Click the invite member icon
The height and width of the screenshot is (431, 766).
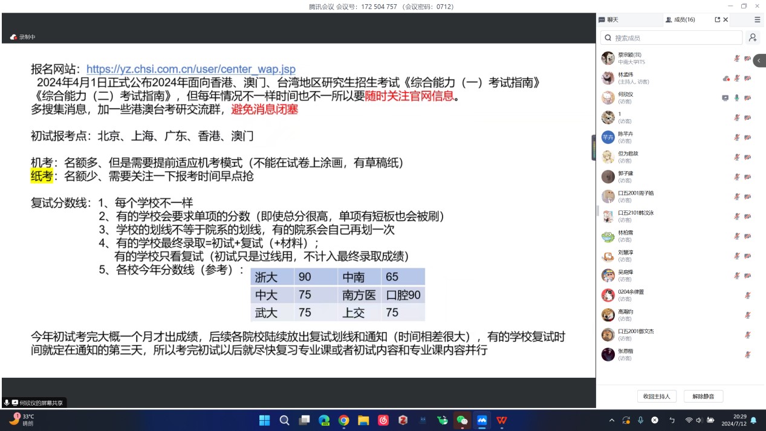[752, 37]
